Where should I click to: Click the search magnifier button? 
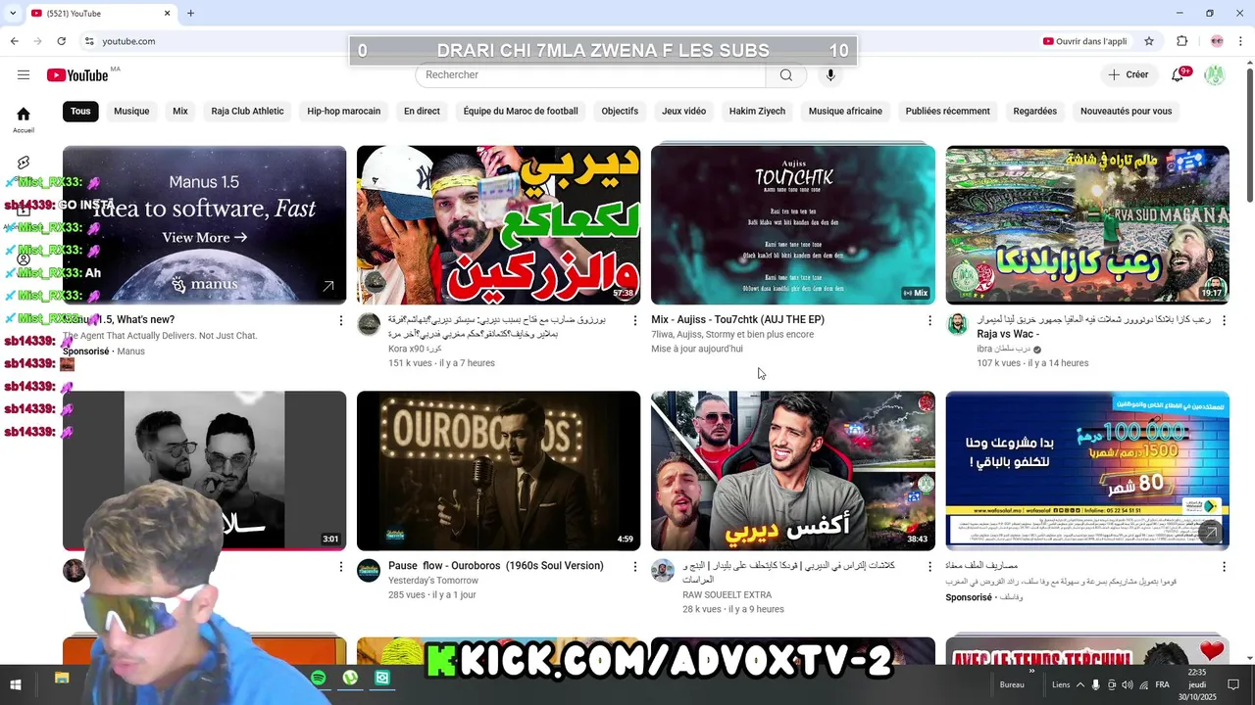[786, 75]
